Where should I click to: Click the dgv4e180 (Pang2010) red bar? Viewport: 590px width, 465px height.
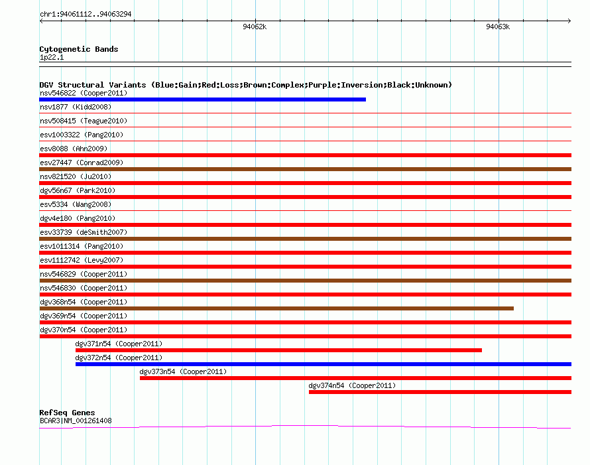click(x=305, y=225)
